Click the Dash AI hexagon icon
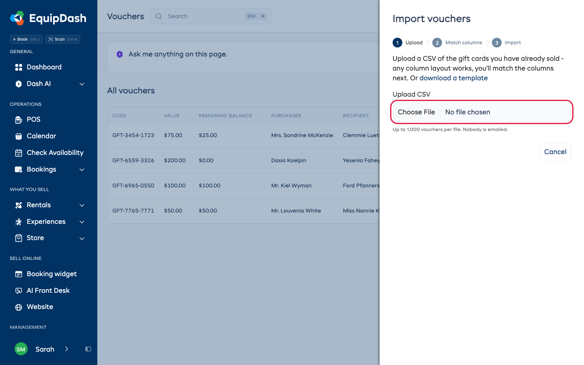Screen dimensions: 584x365 tap(19, 84)
